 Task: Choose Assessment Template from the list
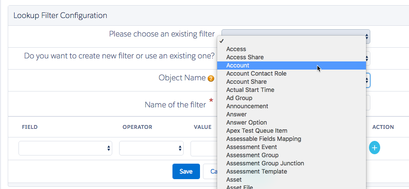tap(257, 171)
